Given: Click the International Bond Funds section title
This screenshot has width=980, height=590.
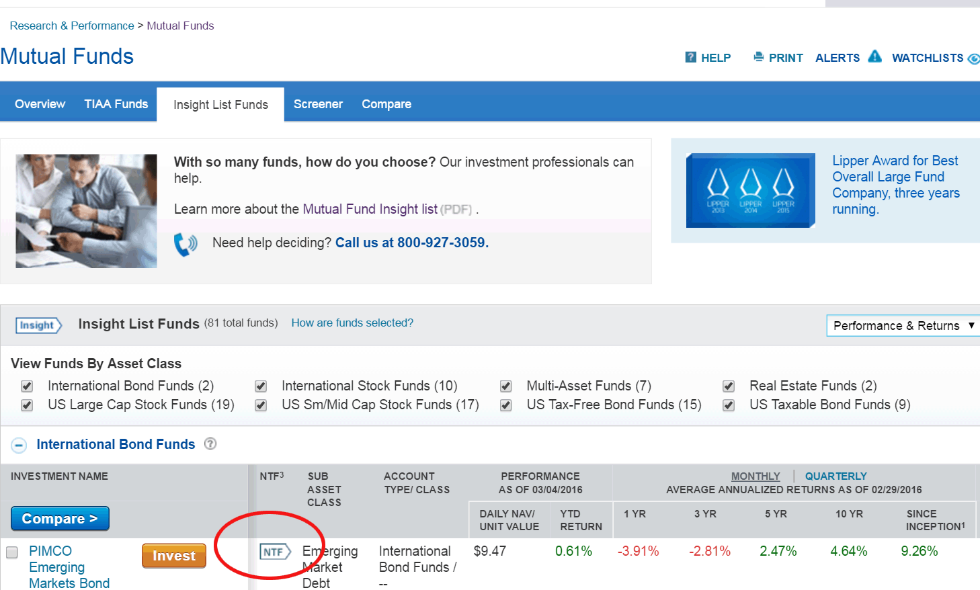Looking at the screenshot, I should click(116, 444).
